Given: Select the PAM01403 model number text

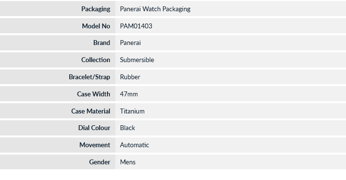Looking at the screenshot, I should pos(136,26).
